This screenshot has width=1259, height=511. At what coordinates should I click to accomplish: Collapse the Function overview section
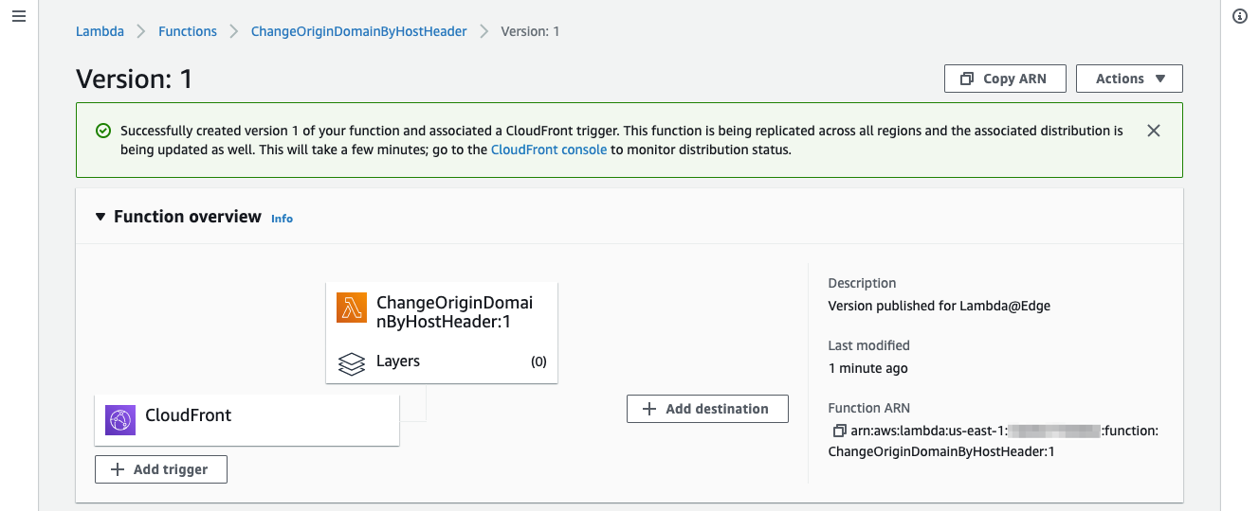(x=100, y=217)
